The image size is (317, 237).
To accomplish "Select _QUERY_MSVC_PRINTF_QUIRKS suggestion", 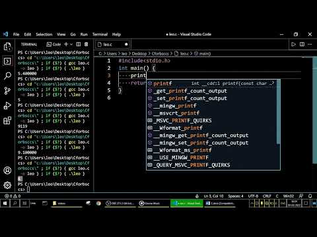I will click(211, 165).
